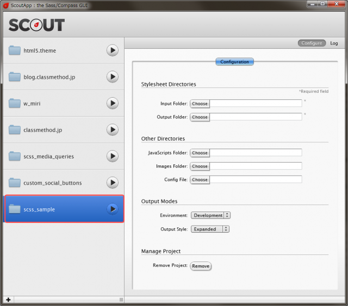The width and height of the screenshot is (348, 306).
Task: Close the ScoutApp window
Action: [337, 4]
